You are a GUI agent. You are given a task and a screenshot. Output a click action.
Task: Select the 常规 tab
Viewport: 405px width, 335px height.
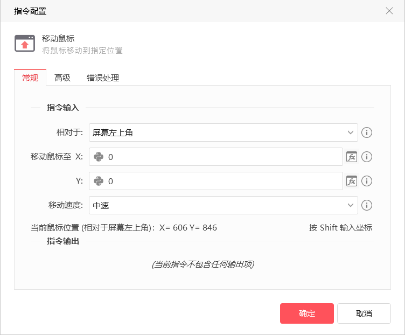pyautogui.click(x=30, y=78)
